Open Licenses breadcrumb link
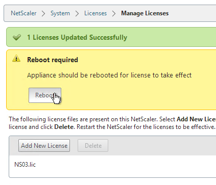The height and width of the screenshot is (185, 216). click(95, 13)
